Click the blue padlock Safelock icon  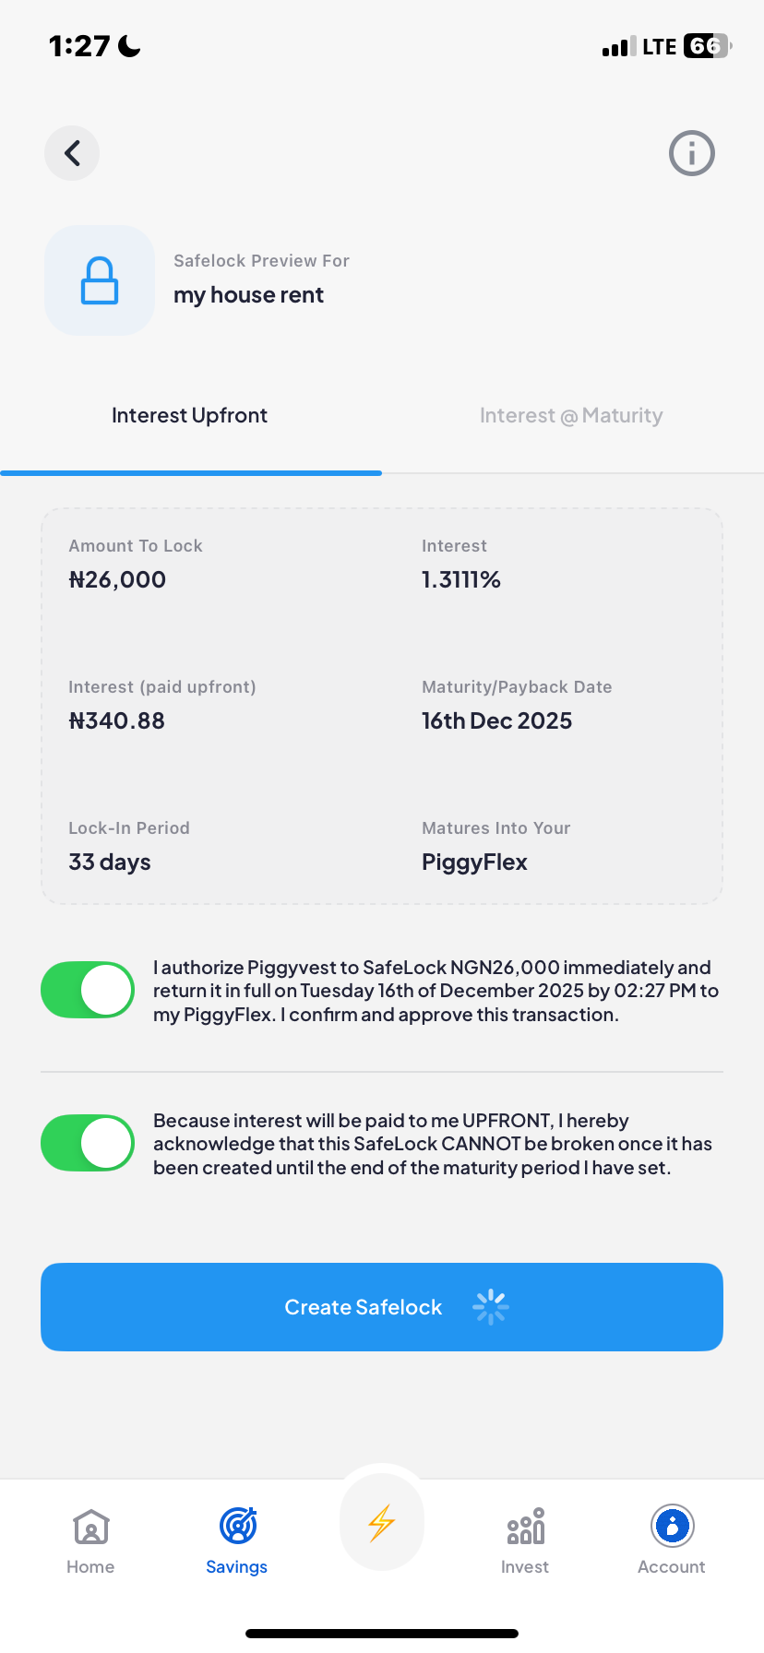(x=99, y=279)
